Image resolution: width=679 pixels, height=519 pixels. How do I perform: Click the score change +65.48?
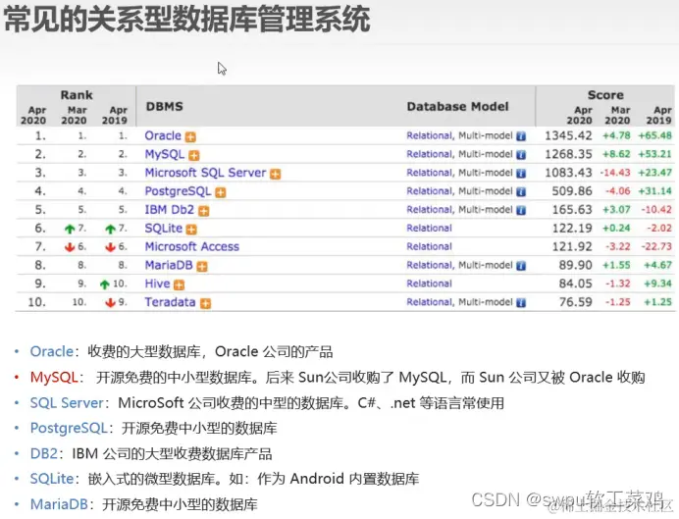[654, 136]
